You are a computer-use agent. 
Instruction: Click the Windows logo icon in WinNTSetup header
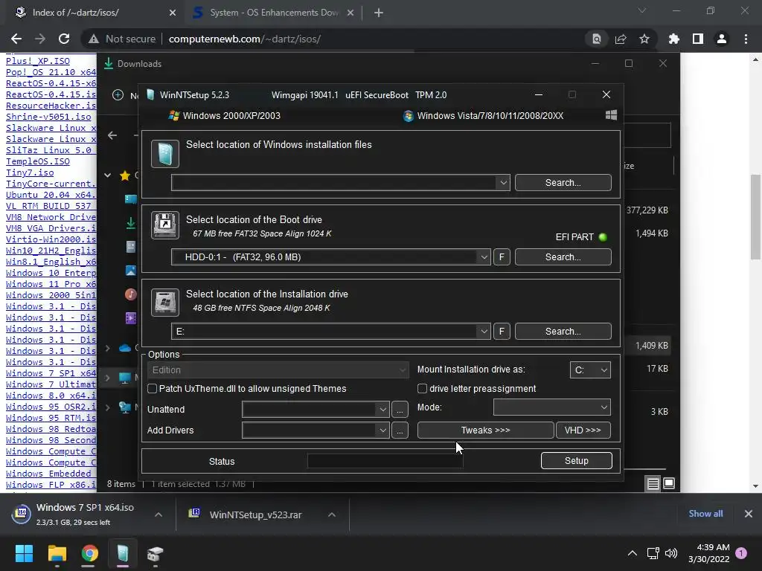611,115
